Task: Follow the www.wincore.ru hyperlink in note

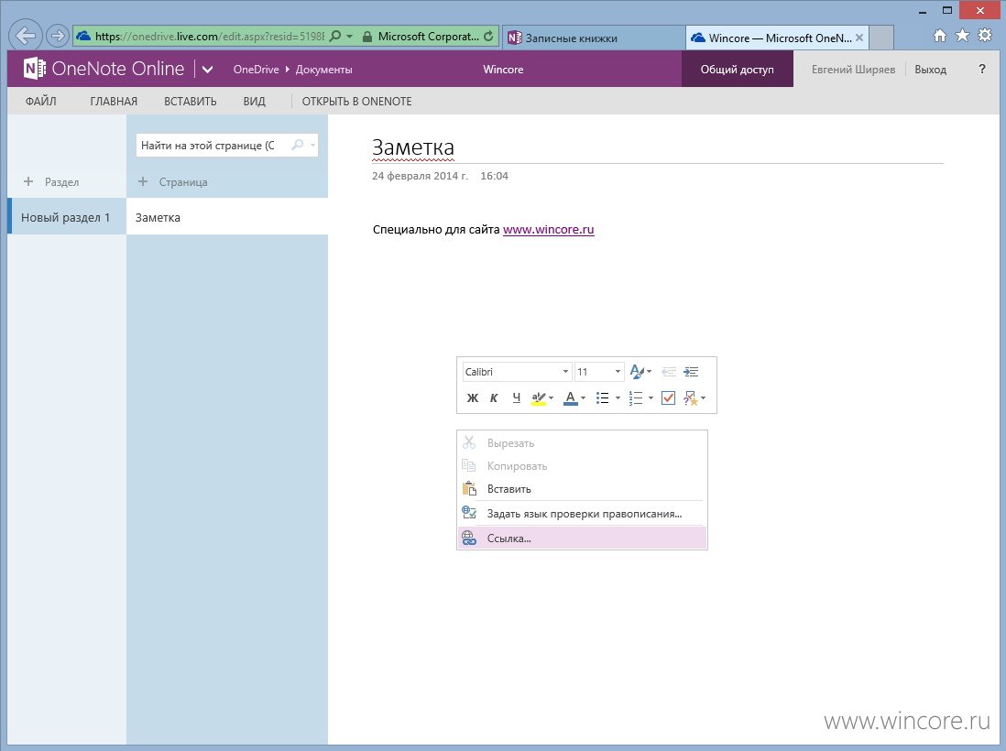Action: click(549, 230)
